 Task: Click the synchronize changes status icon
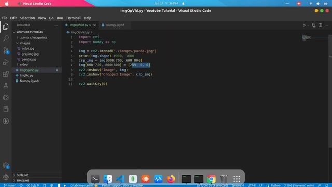[x=21, y=185]
